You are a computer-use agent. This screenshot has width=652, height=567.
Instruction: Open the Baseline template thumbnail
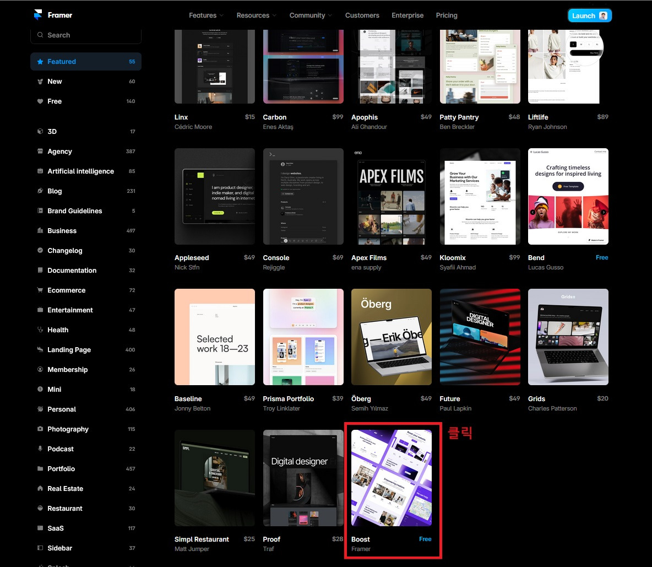coord(215,337)
